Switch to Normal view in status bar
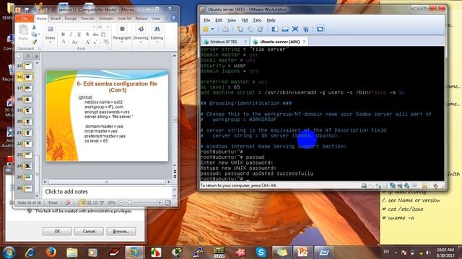The image size is (462, 259). [x=83, y=203]
